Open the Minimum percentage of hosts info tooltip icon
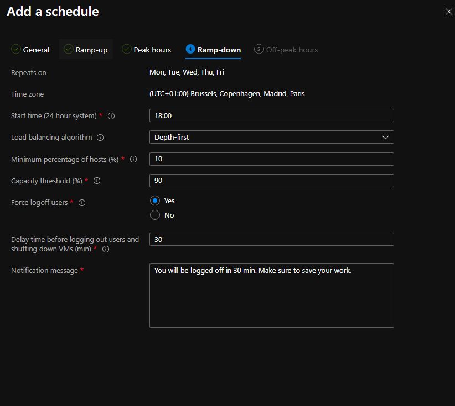 (x=132, y=159)
